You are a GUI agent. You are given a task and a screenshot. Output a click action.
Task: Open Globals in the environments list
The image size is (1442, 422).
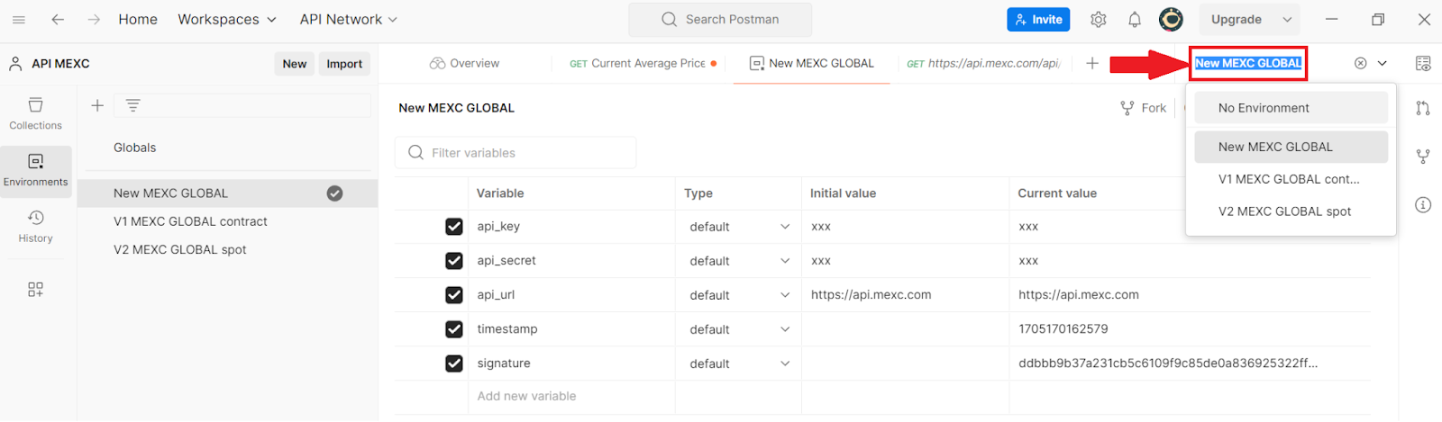(135, 148)
